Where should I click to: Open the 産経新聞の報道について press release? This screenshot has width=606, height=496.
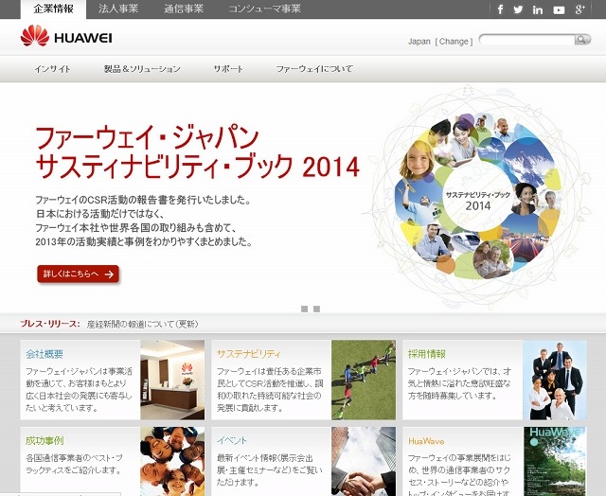(142, 324)
